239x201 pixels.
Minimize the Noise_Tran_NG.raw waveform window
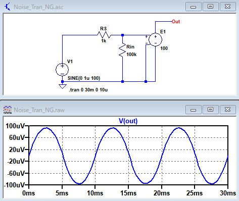[x=194, y=110]
